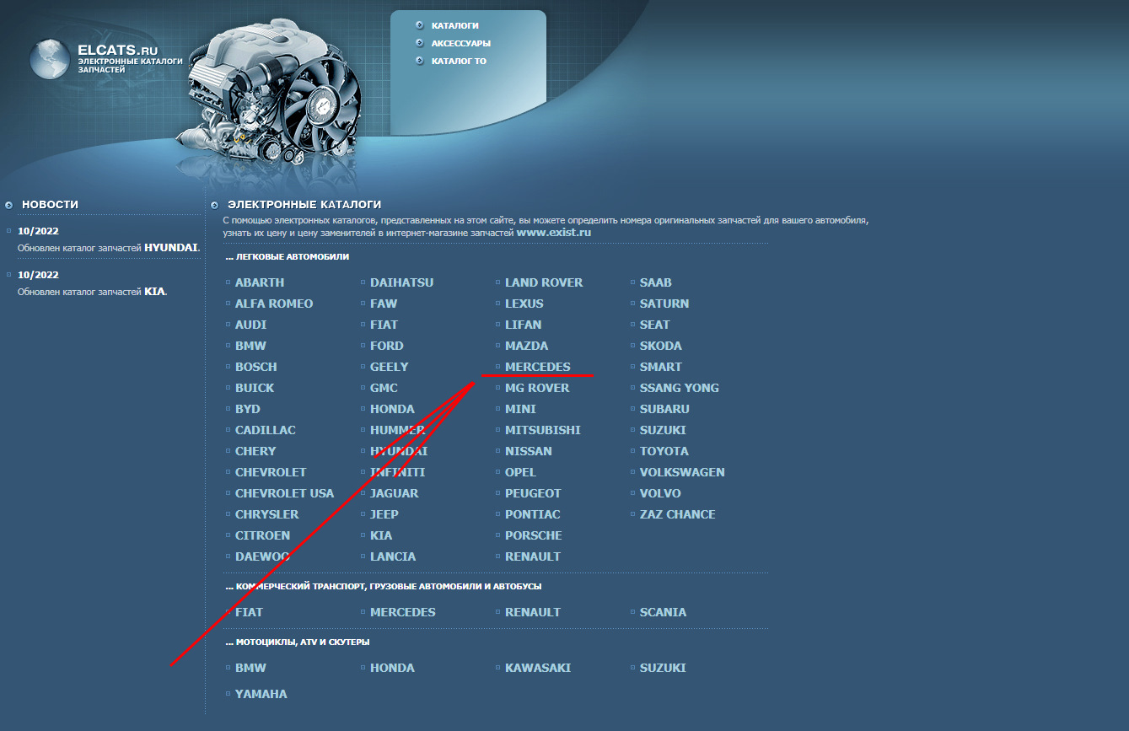Screen dimensions: 1129x731
Task: Open the KAWASAKI motorcycles catalog
Action: (538, 668)
